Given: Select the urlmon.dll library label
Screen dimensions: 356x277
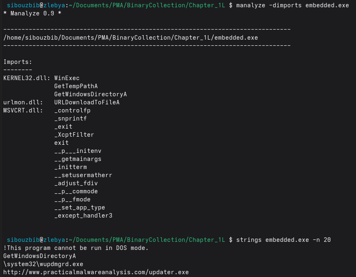Looking at the screenshot, I should [x=21, y=102].
